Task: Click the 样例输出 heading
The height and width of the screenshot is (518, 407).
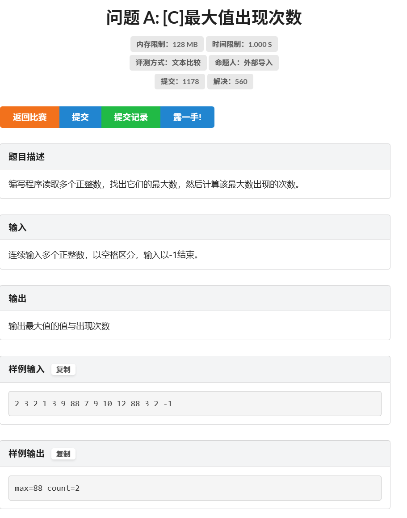Action: tap(26, 454)
